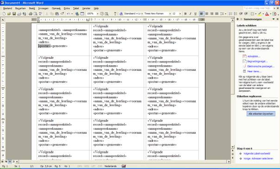
Task: Open the Invoegen menu
Action: tap(44, 8)
